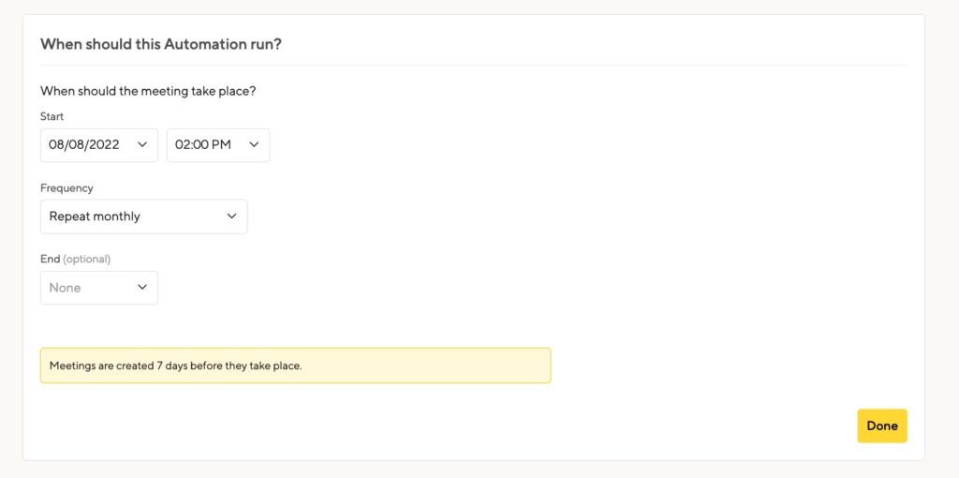The width and height of the screenshot is (959, 478).
Task: Click the yellow Done button
Action: click(x=882, y=426)
